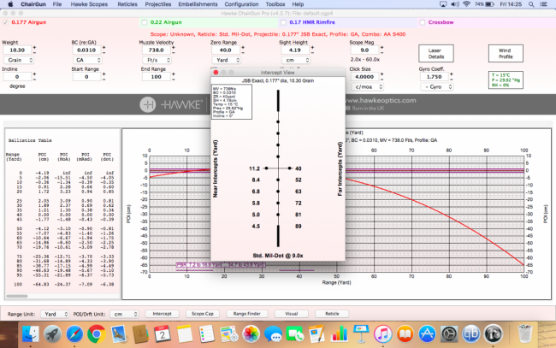Viewport: 556px width, 348px height.
Task: Open System Preferences gear in dock
Action: tap(449, 333)
